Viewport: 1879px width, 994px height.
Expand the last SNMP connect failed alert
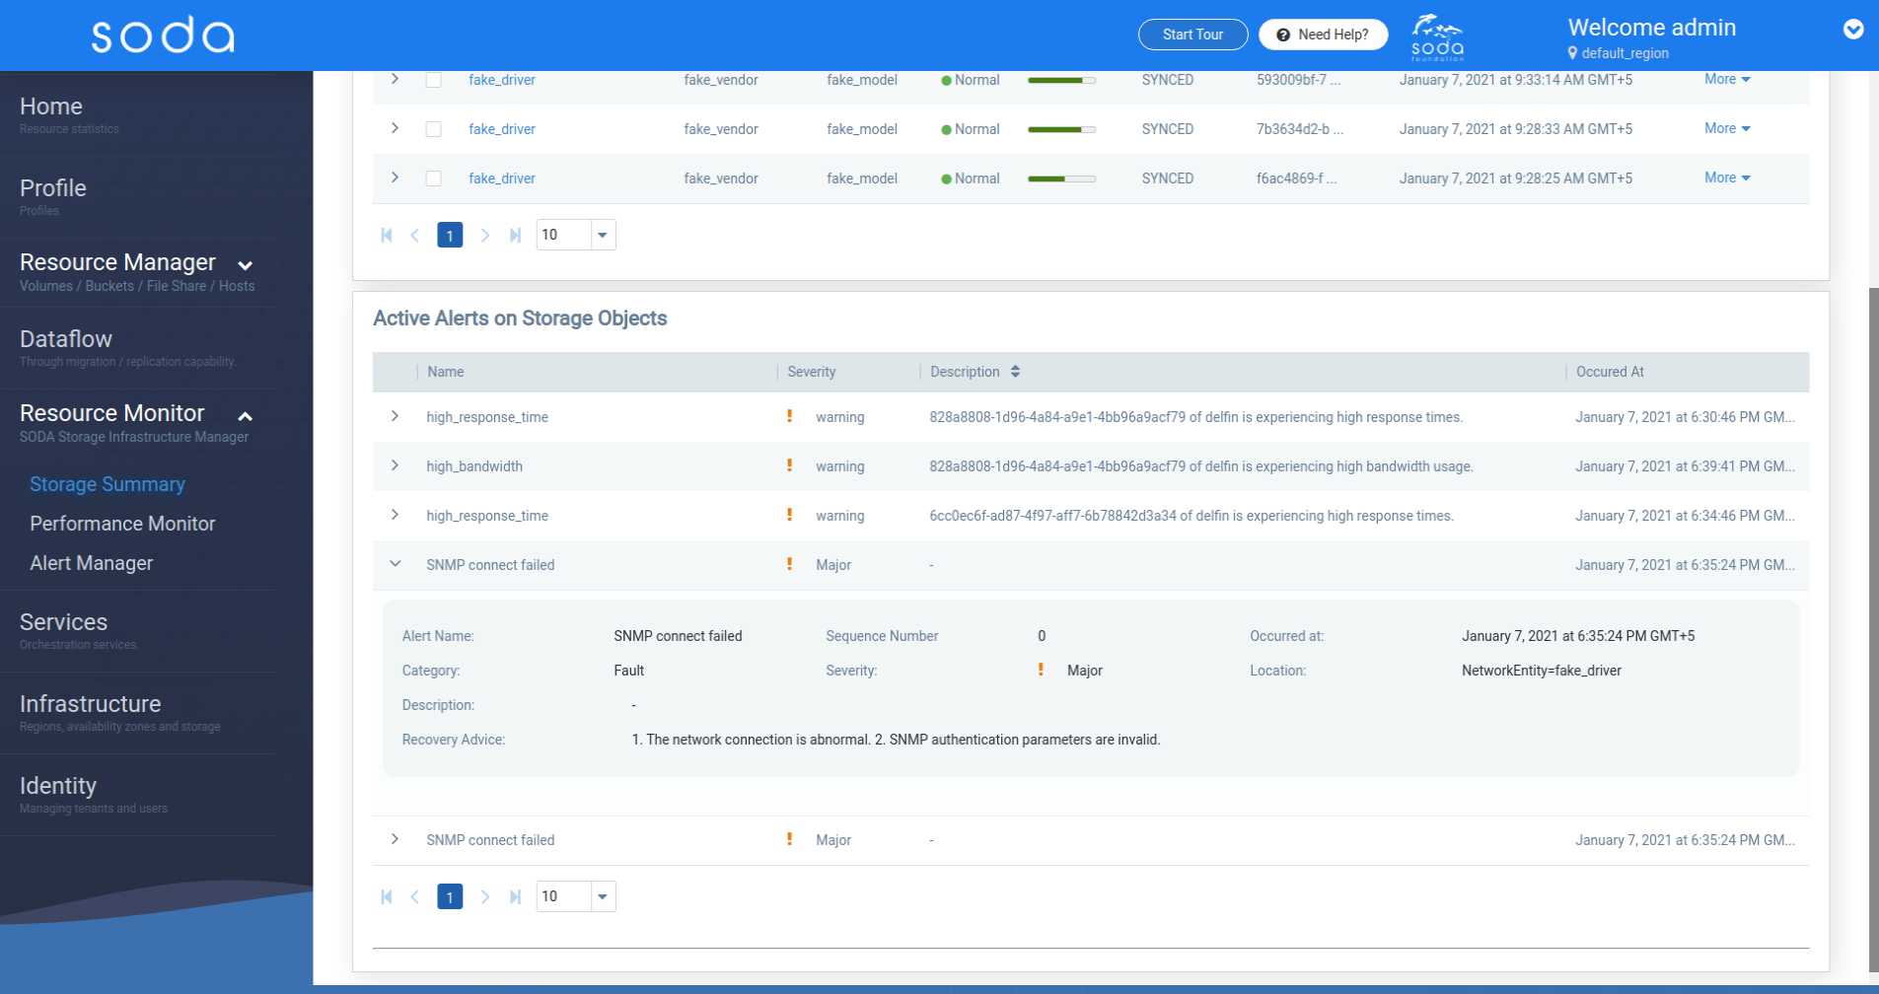tap(395, 839)
